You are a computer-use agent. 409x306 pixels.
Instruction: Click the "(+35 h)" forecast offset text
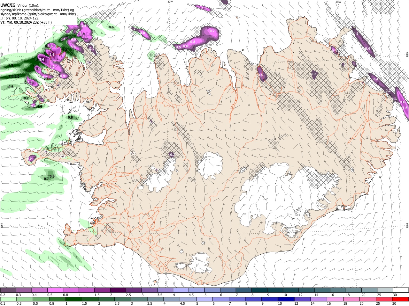(x=46, y=22)
